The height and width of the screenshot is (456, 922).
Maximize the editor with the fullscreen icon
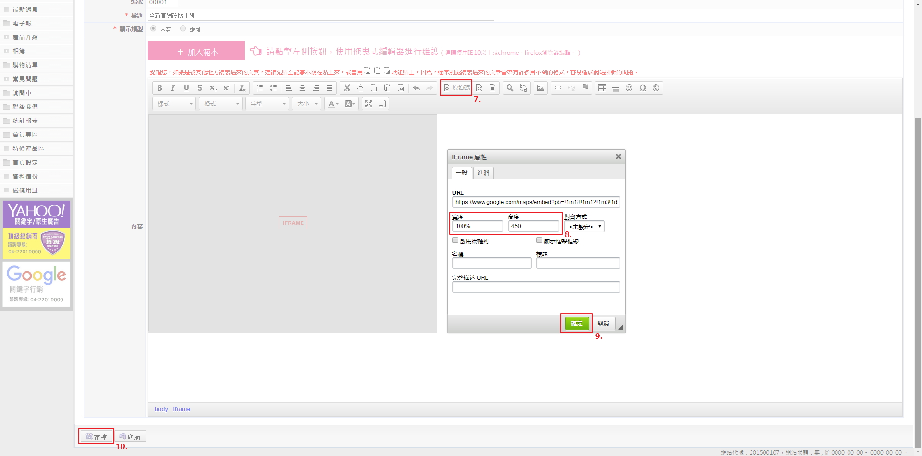coord(369,104)
